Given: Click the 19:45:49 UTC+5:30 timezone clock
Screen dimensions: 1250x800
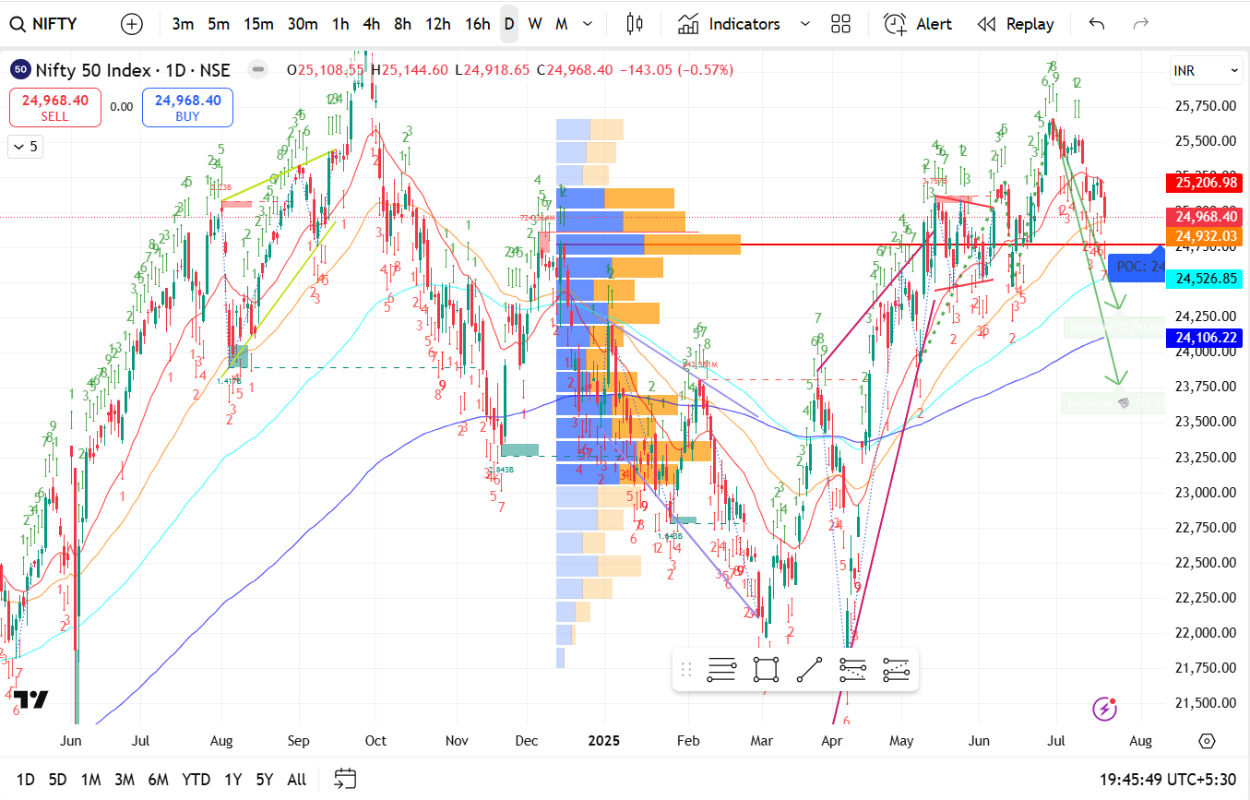Looking at the screenshot, I should pyautogui.click(x=1168, y=780).
